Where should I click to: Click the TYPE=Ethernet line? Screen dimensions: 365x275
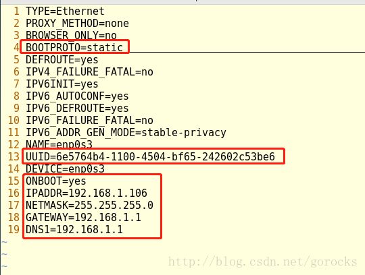click(65, 11)
